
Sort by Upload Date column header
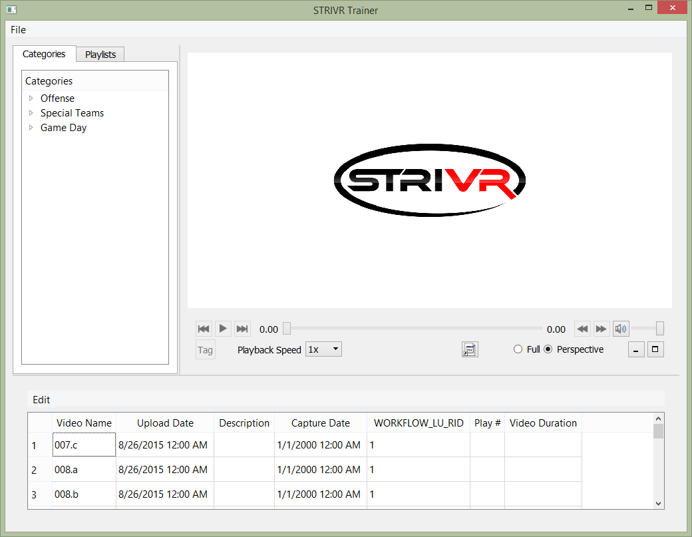[x=165, y=423]
